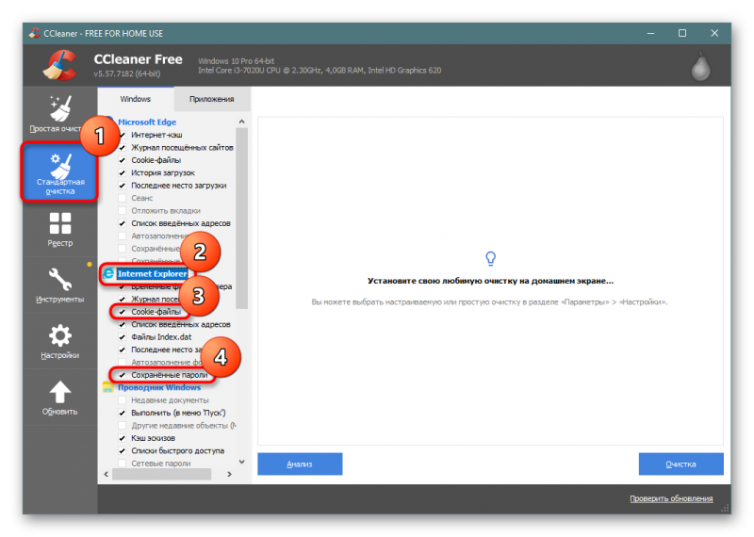The width and height of the screenshot is (754, 537).
Task: Toggle Выполнить (в меню 'Пуск') checkbox
Action: point(123,413)
